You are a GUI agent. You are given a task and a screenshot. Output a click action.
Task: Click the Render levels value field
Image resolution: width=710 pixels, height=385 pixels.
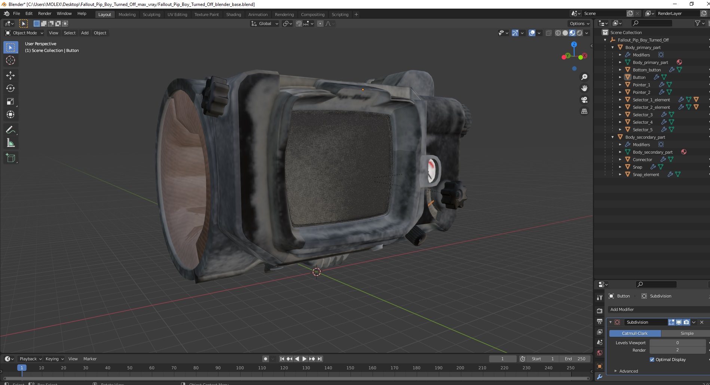point(677,350)
